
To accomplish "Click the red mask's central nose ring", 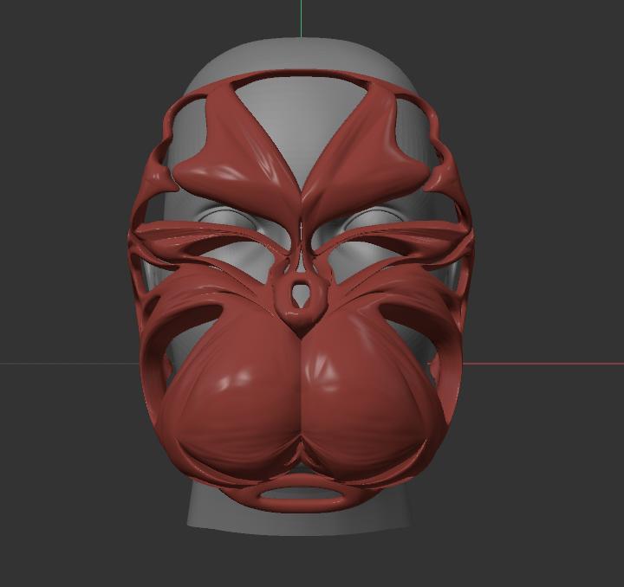I will pos(301,299).
